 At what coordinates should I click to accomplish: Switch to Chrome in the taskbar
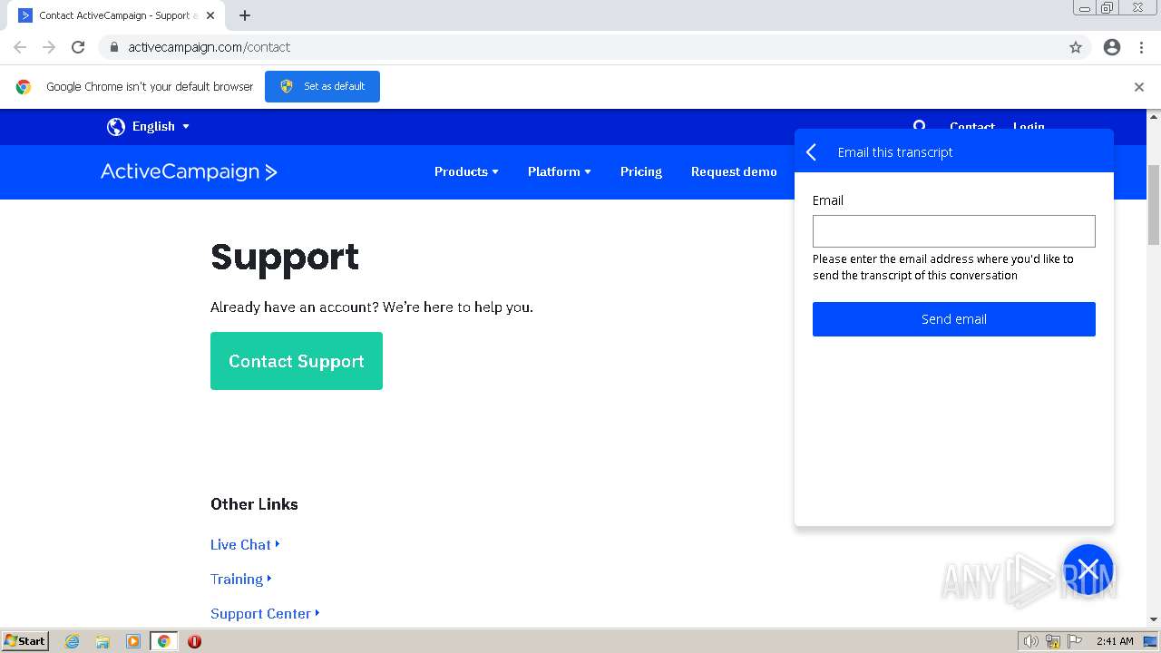pos(164,641)
